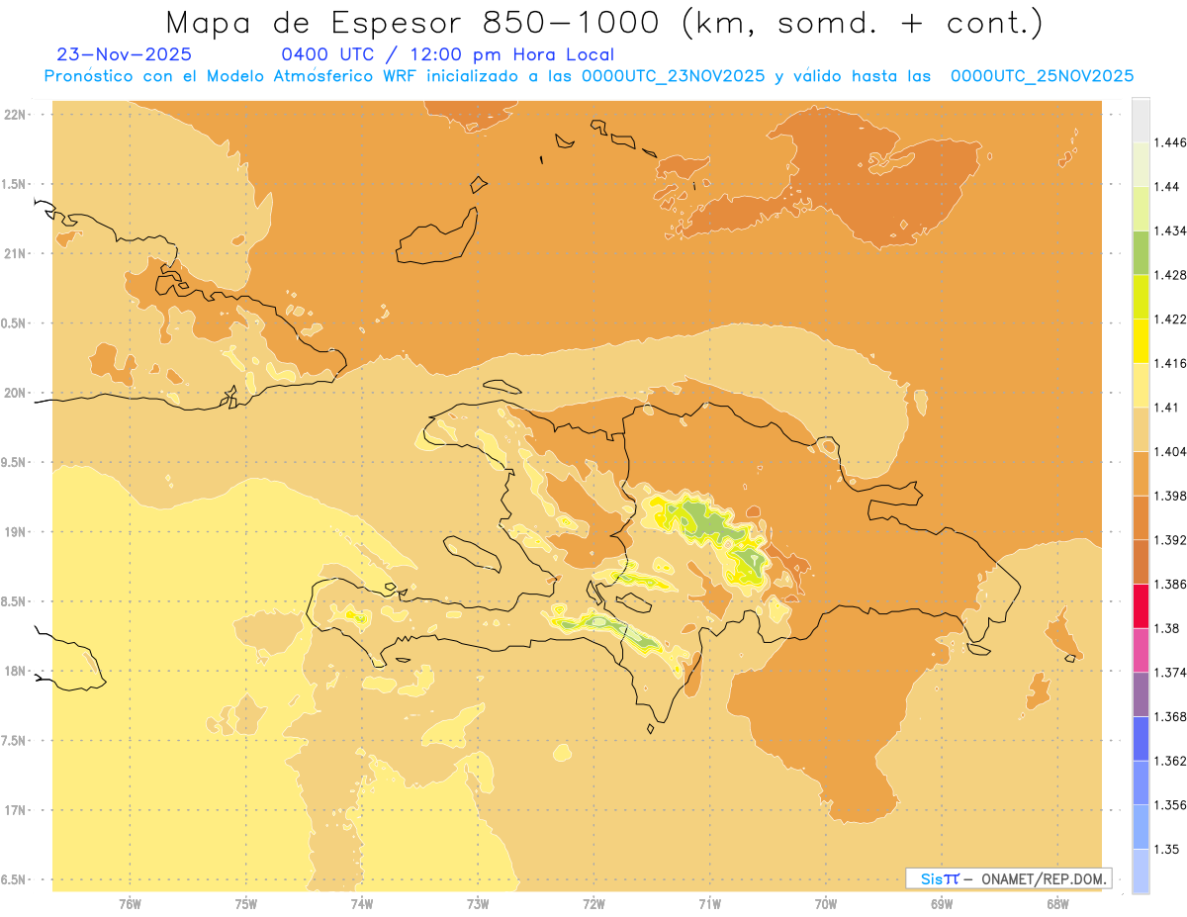The width and height of the screenshot is (1187, 917).
Task: Click the '70W' longitude label
Action: click(x=826, y=903)
